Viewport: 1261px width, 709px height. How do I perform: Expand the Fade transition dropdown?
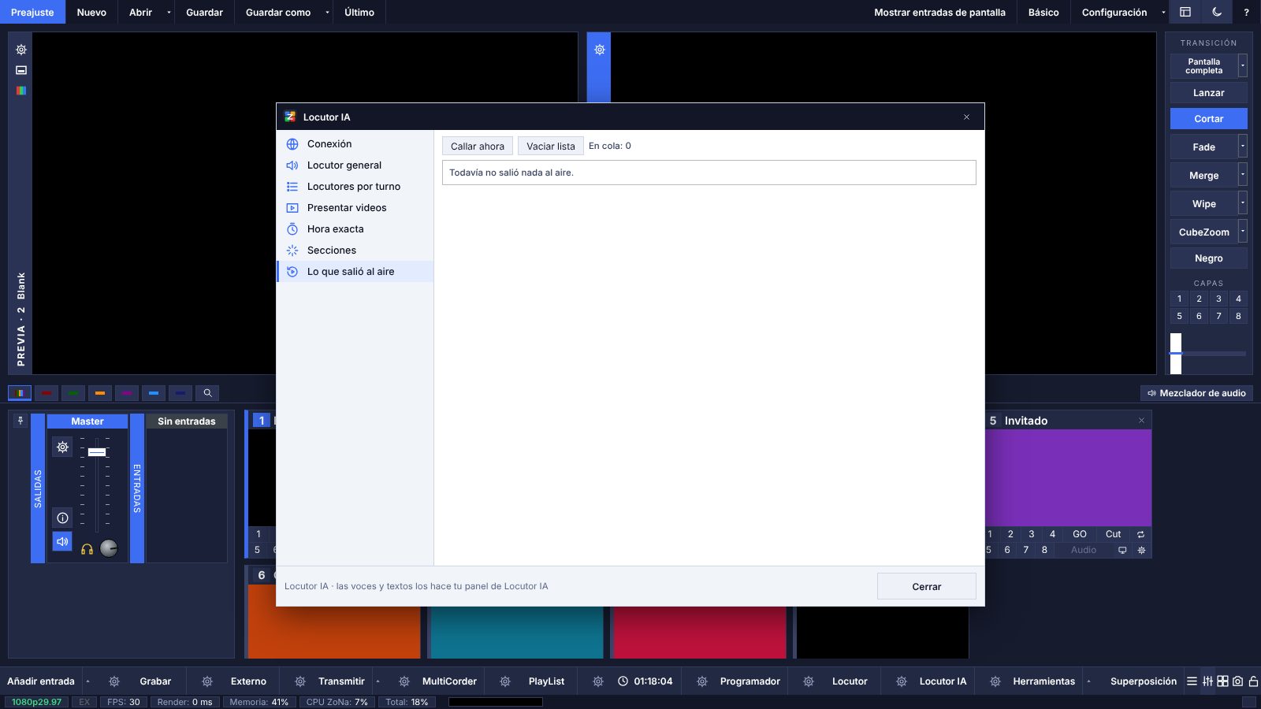1243,147
